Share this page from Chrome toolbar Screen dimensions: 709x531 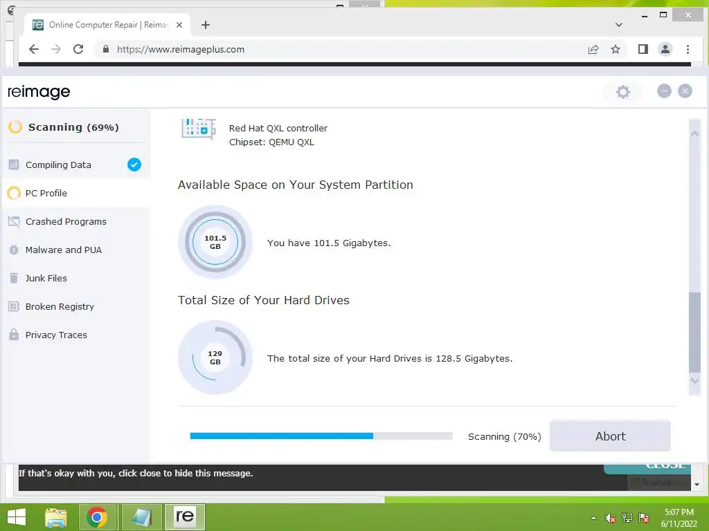pos(593,49)
